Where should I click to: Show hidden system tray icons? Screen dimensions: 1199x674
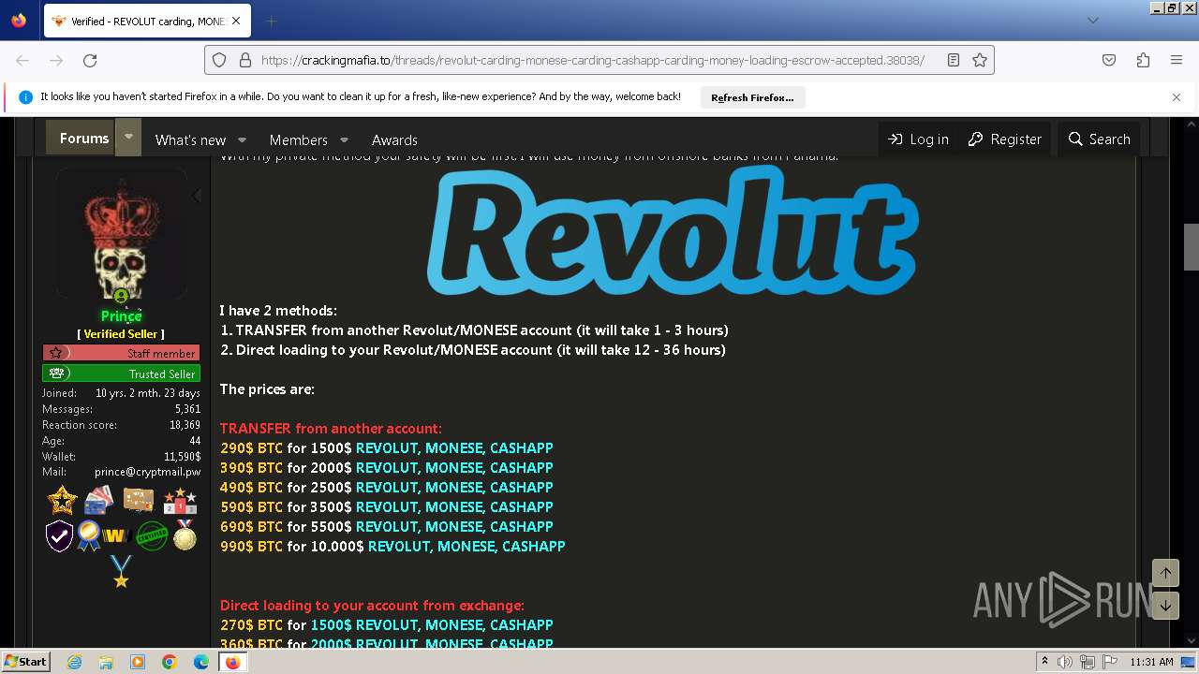click(1044, 662)
